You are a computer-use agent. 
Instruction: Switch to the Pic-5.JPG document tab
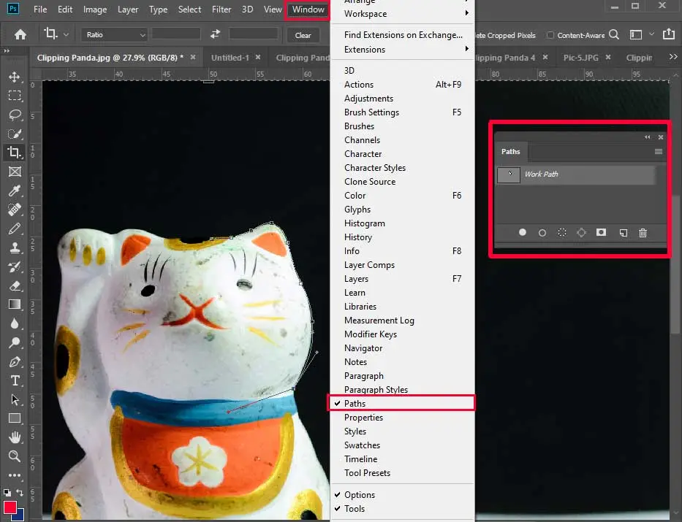[580, 58]
